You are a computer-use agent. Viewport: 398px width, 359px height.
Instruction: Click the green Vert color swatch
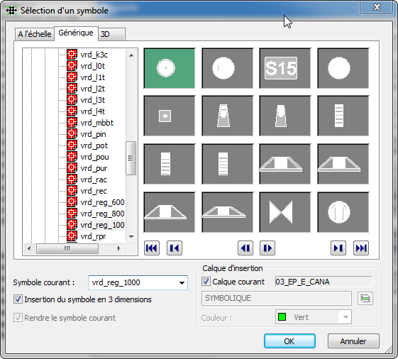[282, 317]
